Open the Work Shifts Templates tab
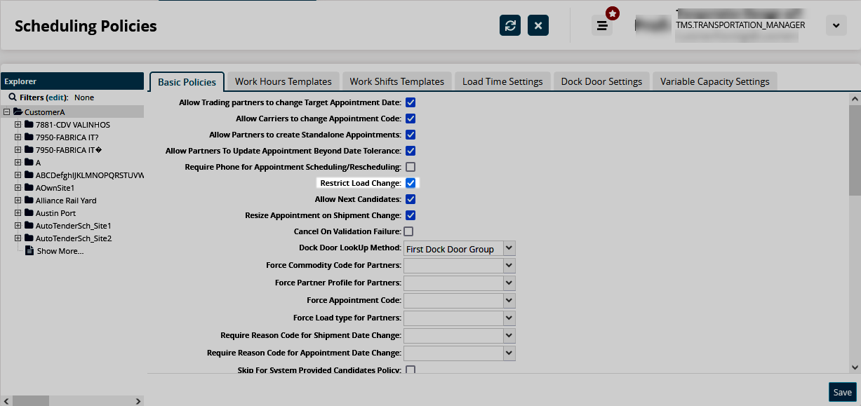This screenshot has height=406, width=861. click(397, 81)
